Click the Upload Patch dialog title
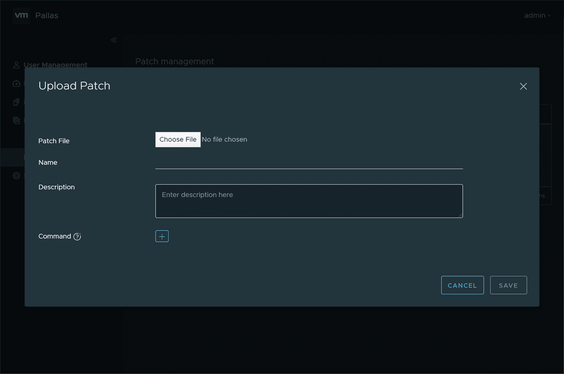The width and height of the screenshot is (564, 374). point(75,86)
